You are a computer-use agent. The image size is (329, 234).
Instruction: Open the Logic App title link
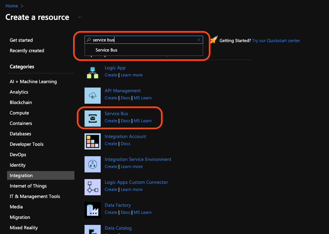[115, 68]
